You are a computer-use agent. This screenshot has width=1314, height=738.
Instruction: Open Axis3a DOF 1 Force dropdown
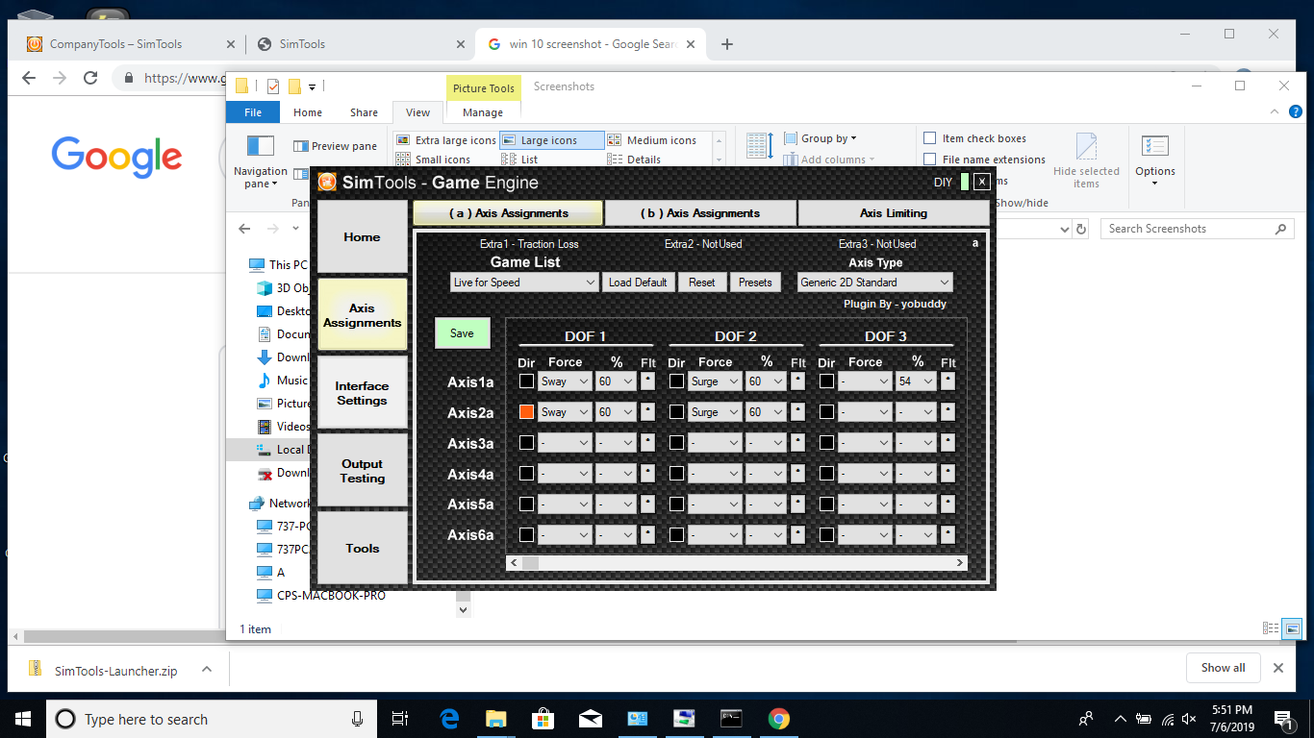point(565,443)
